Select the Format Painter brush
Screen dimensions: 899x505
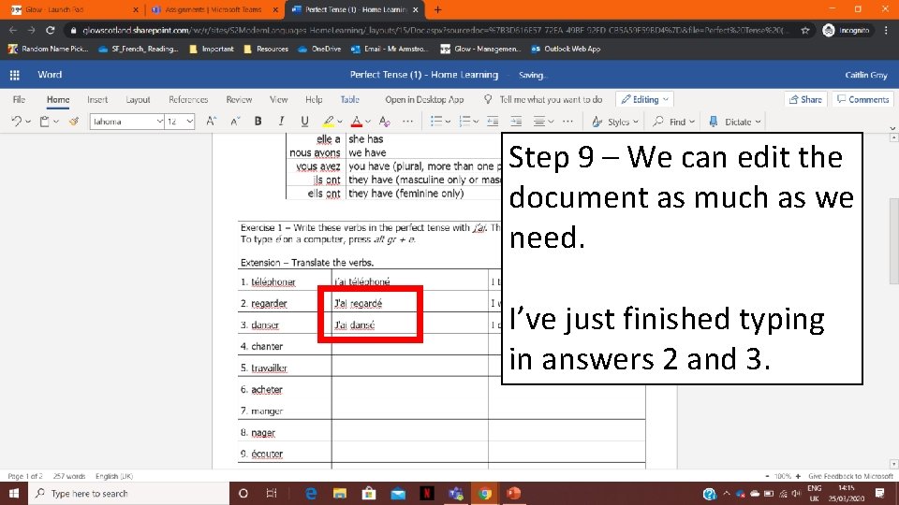click(x=74, y=122)
